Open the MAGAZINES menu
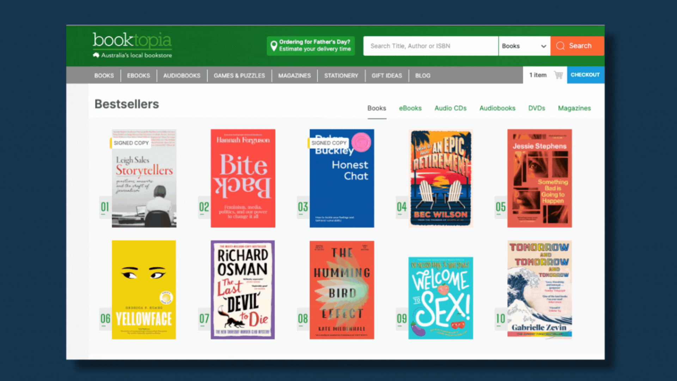Screen dimensions: 677x381 [x=294, y=75]
